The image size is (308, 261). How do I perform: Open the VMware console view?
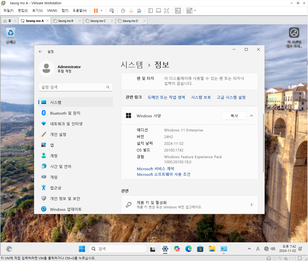tap(178, 11)
